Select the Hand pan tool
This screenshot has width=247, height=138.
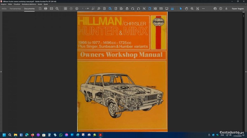pyautogui.click(x=186, y=9)
